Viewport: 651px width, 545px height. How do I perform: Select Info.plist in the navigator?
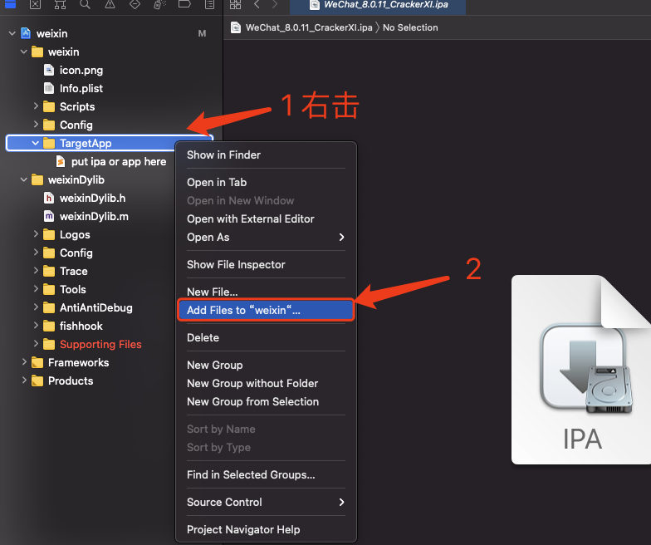point(81,88)
